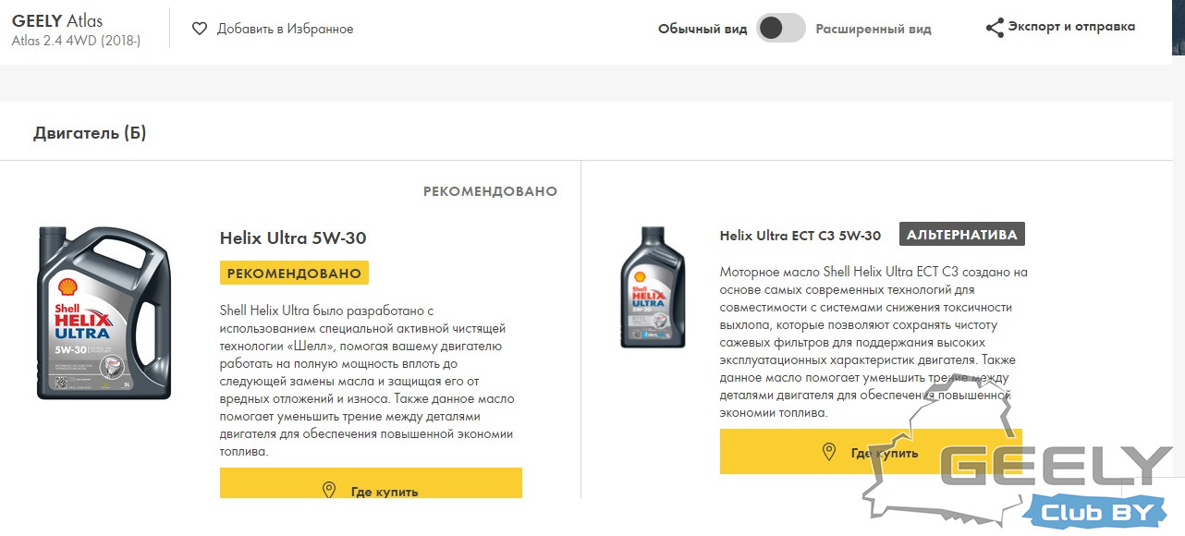The width and height of the screenshot is (1185, 536).
Task: Click the yellow "РЕКОМЕНДОВАНО" badge
Action: coord(294,273)
